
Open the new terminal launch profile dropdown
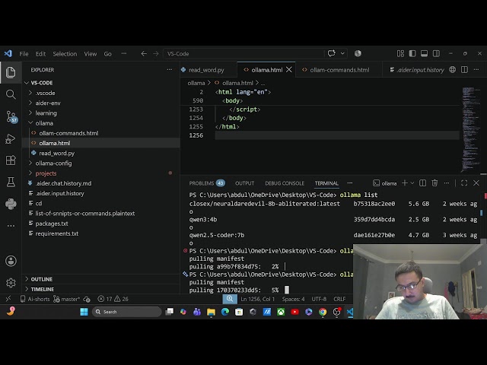[x=412, y=183]
